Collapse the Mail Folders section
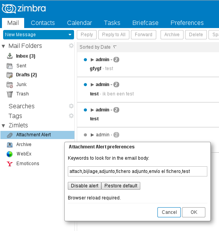Viewport: 219px width, 231px height. pos(4,46)
